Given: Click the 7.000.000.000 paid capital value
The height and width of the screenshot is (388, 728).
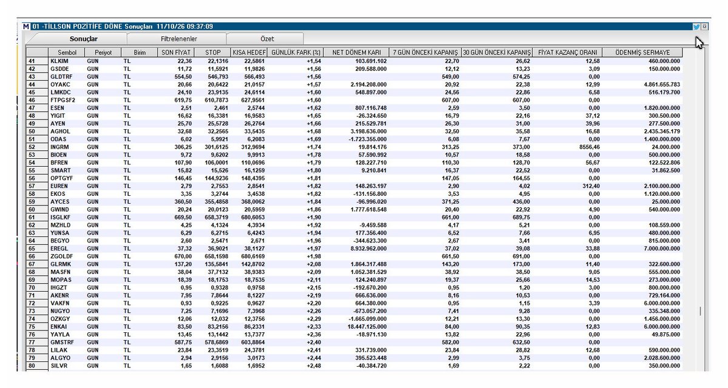Looking at the screenshot, I should [661, 249].
